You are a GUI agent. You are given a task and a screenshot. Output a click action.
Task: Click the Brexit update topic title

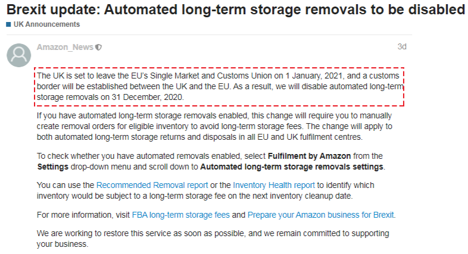[x=235, y=10]
